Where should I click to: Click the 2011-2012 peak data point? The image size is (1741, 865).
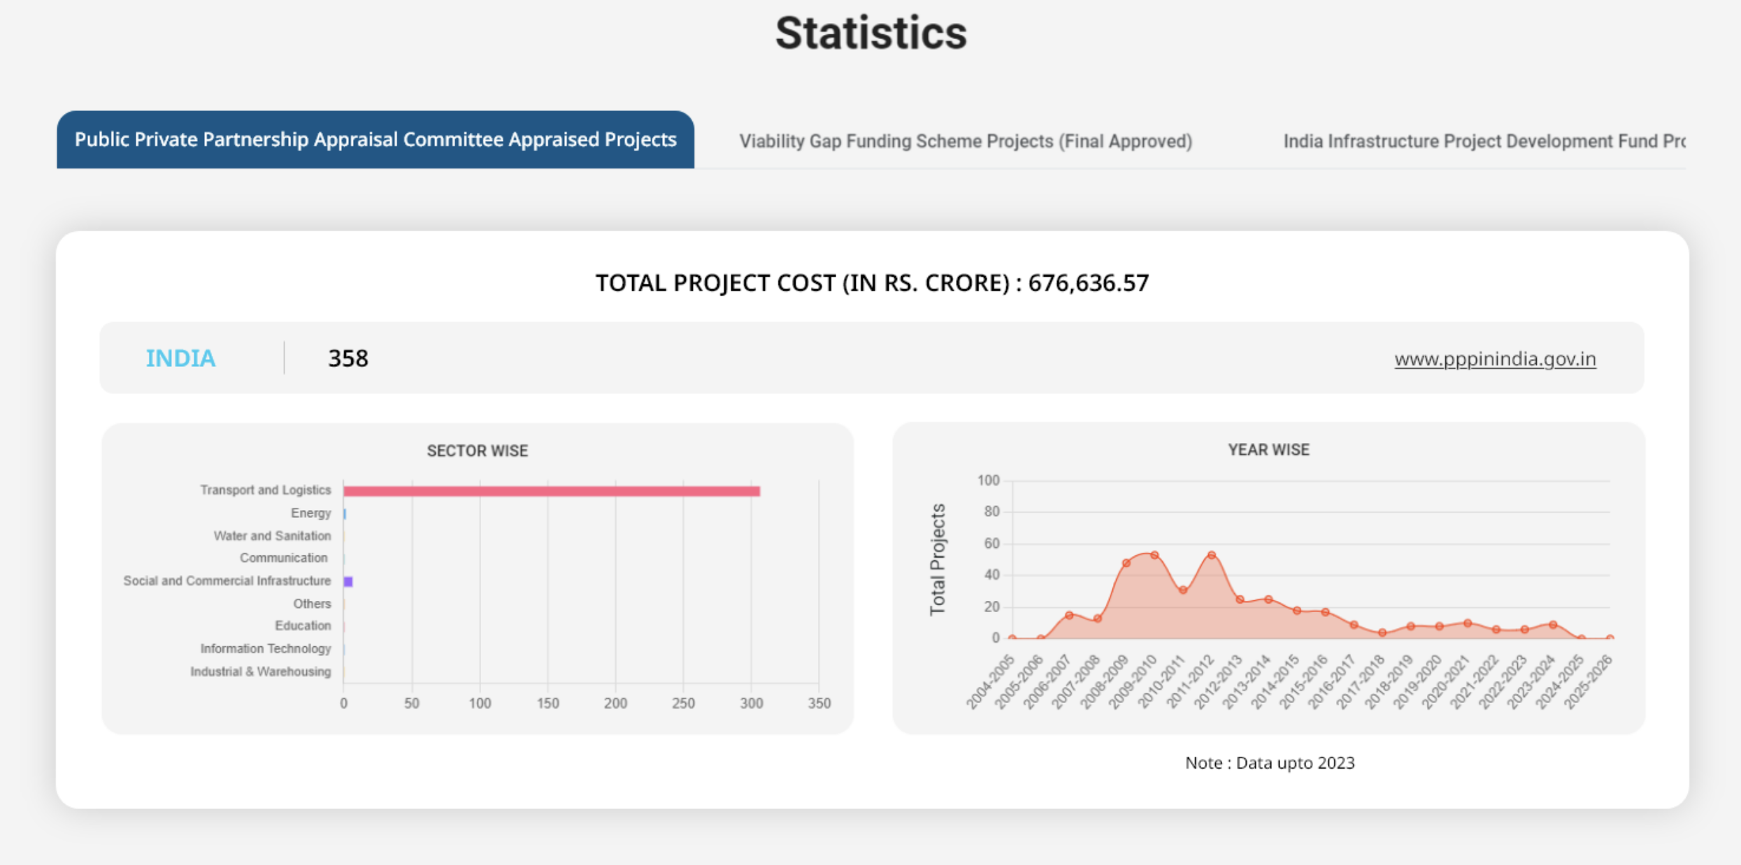tap(1212, 555)
